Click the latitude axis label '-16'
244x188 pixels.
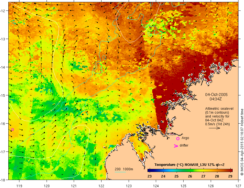3,124
